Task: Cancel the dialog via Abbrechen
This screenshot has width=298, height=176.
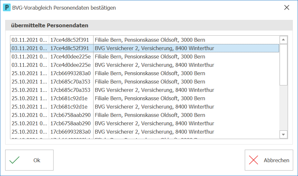Action: [269, 160]
